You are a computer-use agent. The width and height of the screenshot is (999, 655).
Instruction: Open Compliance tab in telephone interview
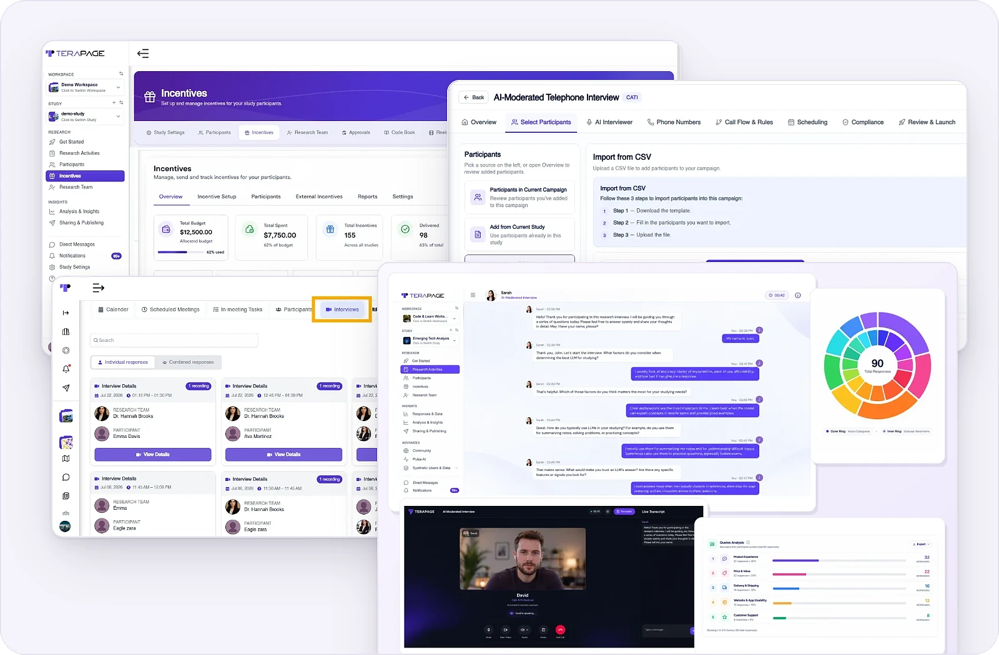click(863, 122)
